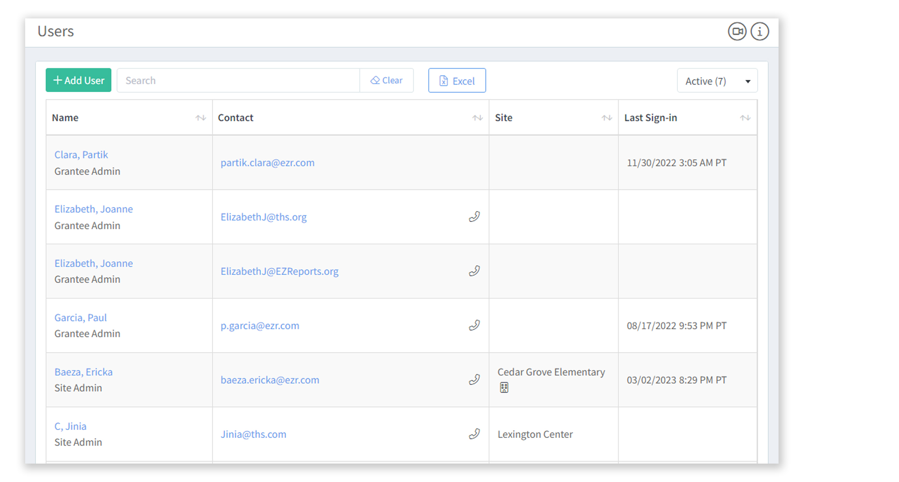Click email link partik.clara@ezr.com
This screenshot has height=482, width=899.
point(267,163)
